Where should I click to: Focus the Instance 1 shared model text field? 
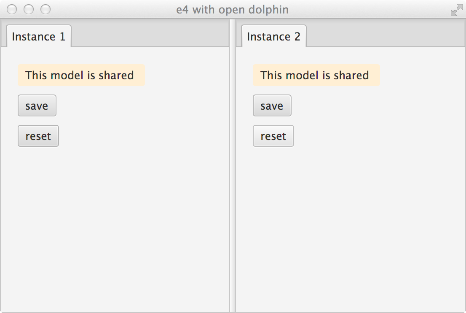coord(81,76)
